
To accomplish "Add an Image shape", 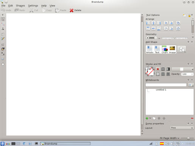I will 172,50.
